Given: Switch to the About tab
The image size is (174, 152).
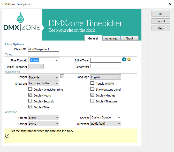Looking at the screenshot, I should (129, 38).
